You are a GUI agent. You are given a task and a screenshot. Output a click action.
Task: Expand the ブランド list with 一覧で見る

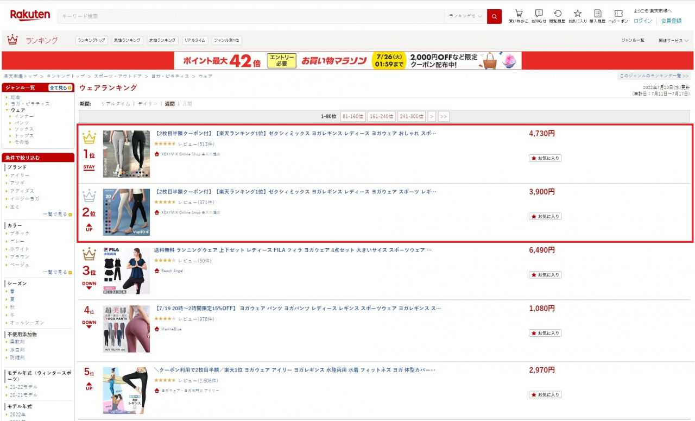[57, 215]
